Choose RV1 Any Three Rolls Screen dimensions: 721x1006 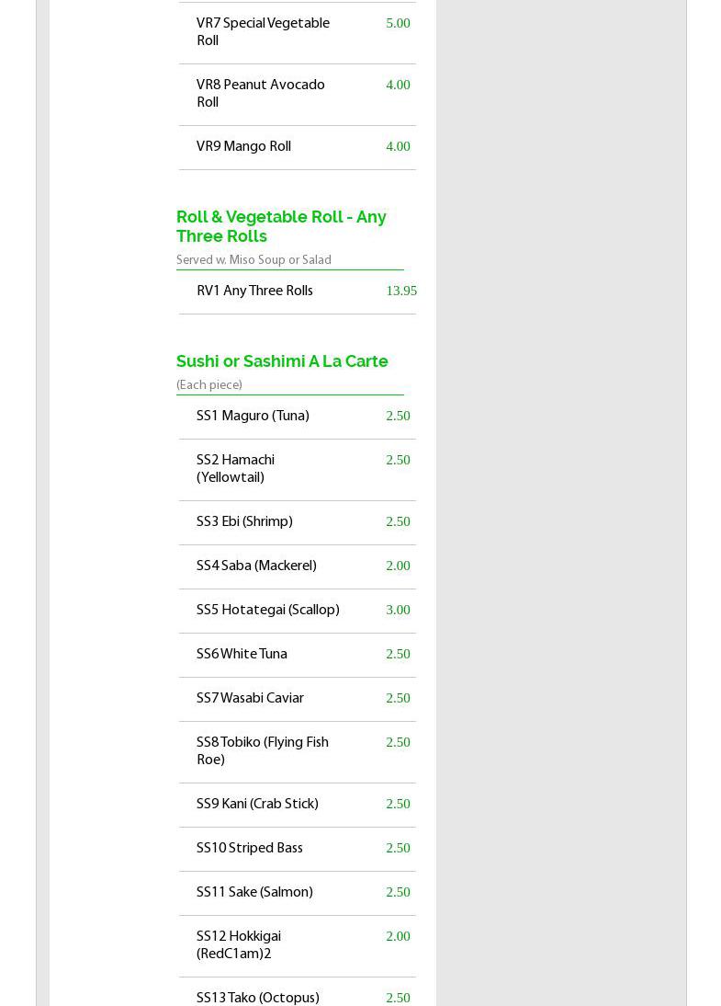254,292
